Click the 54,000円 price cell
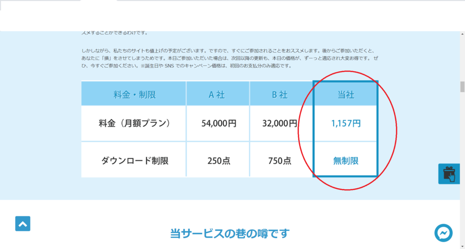Viewport: 465px width, 249px height. 218,123
